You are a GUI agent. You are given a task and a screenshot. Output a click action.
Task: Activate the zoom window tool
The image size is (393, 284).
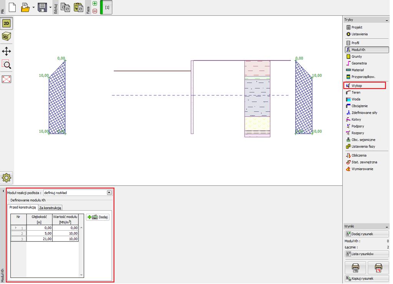(x=7, y=65)
